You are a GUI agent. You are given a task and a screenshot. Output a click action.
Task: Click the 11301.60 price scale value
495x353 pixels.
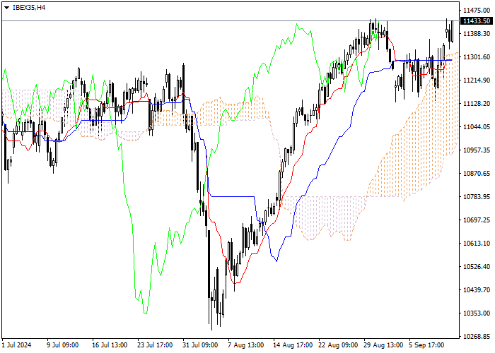[x=477, y=57]
